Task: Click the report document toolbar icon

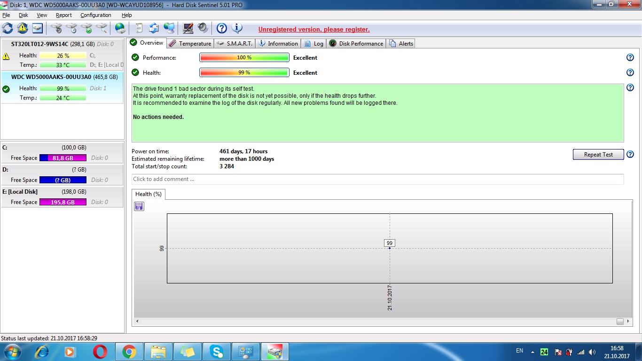Action: (x=139, y=28)
